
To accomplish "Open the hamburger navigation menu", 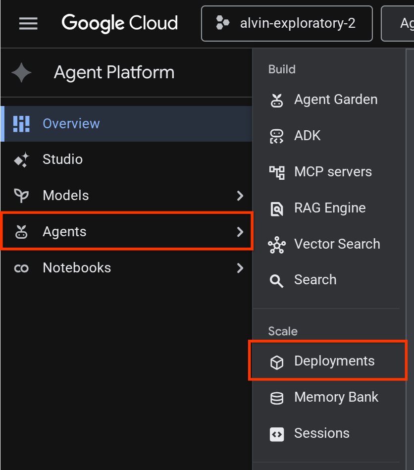I will pos(28,23).
